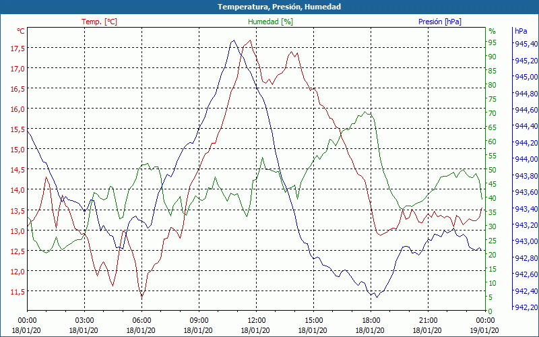Click humidity axis value '60'
Screen dimensions: 539x337
493,142
